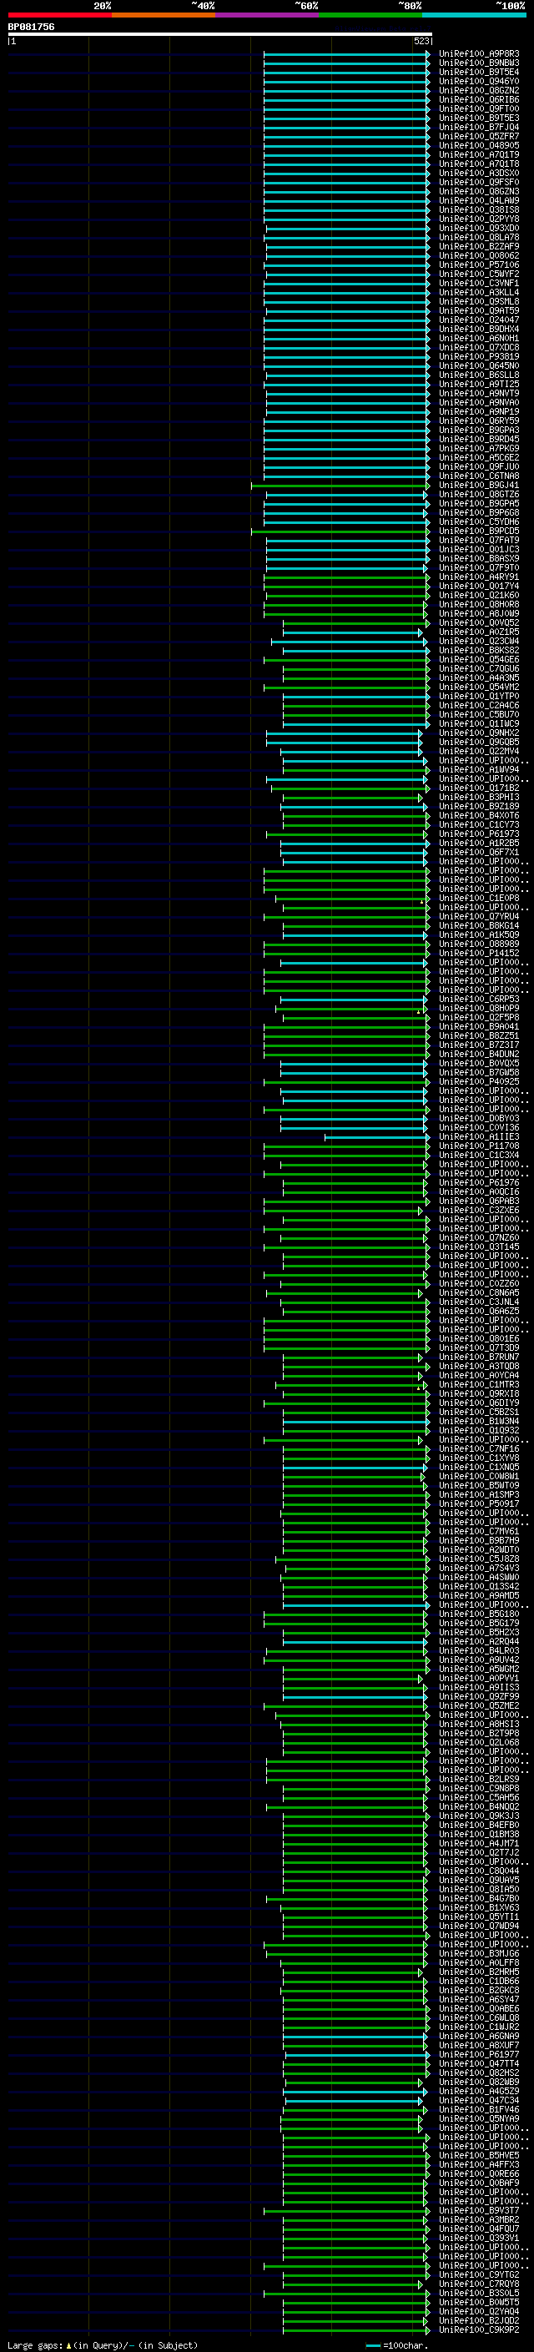Select the UniRef100_A7Q1T9 label
Viewport: 534px width, 2352px height.
479,154
